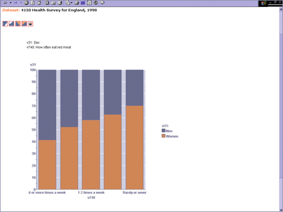Restore down the browser window

[275, 2]
